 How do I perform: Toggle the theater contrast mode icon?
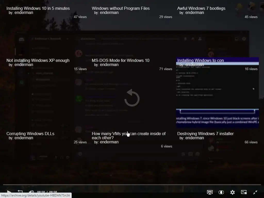[x=221, y=192]
